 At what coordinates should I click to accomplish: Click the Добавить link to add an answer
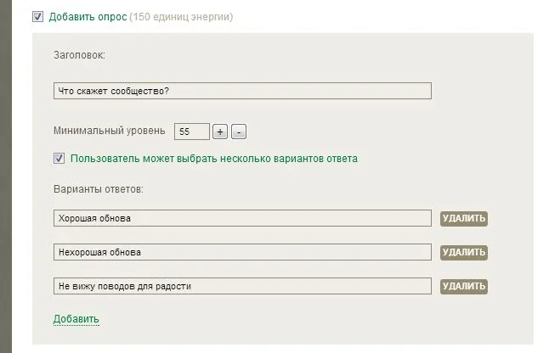pyautogui.click(x=76, y=319)
